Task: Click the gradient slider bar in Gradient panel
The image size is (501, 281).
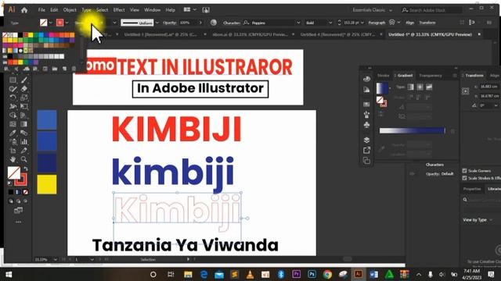Action: [x=412, y=130]
